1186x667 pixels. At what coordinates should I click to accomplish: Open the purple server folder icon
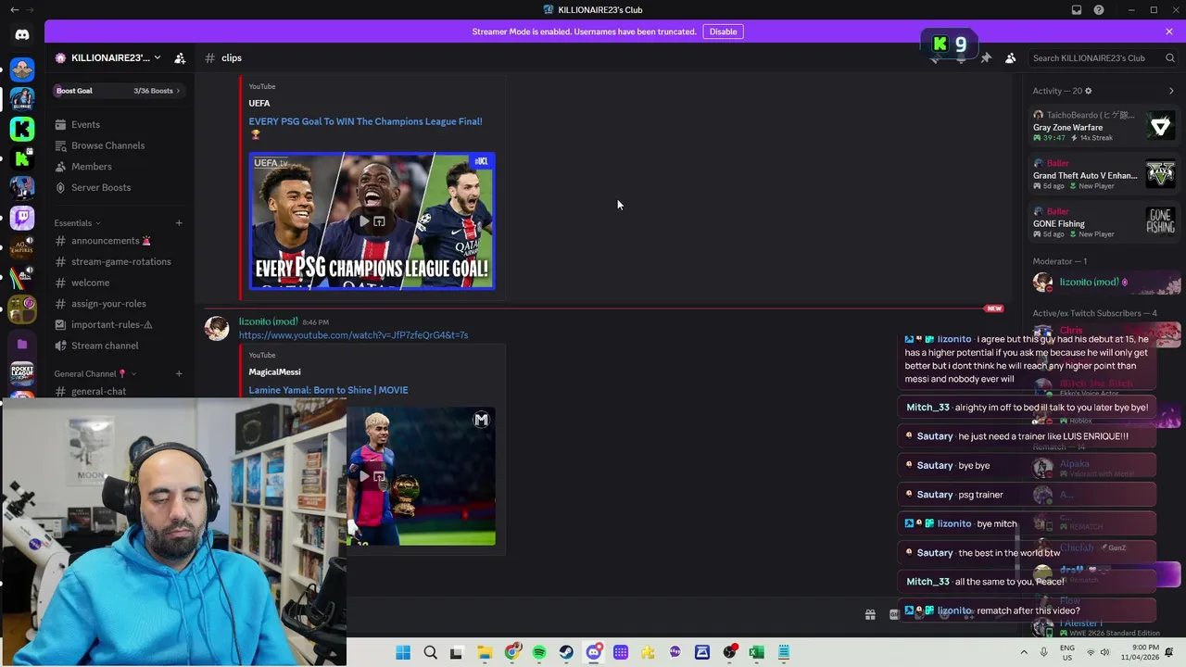tap(22, 344)
